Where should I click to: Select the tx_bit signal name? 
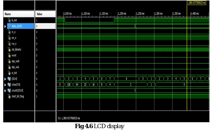click(x=14, y=20)
